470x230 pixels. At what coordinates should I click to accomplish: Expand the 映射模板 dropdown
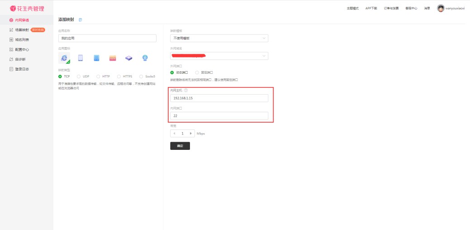point(219,38)
